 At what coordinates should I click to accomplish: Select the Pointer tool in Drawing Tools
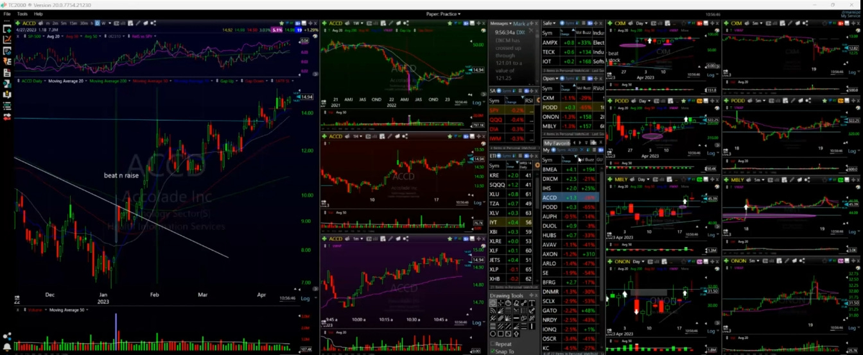(x=493, y=303)
